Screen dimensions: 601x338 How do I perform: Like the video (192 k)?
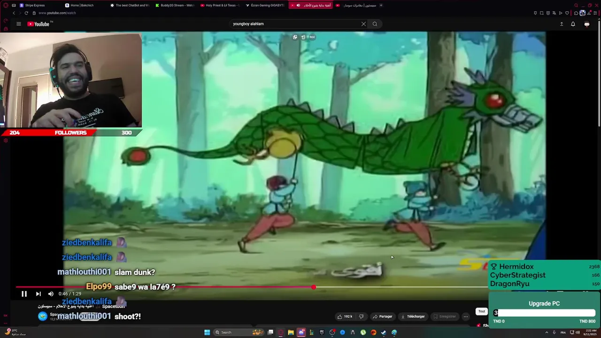[345, 316]
